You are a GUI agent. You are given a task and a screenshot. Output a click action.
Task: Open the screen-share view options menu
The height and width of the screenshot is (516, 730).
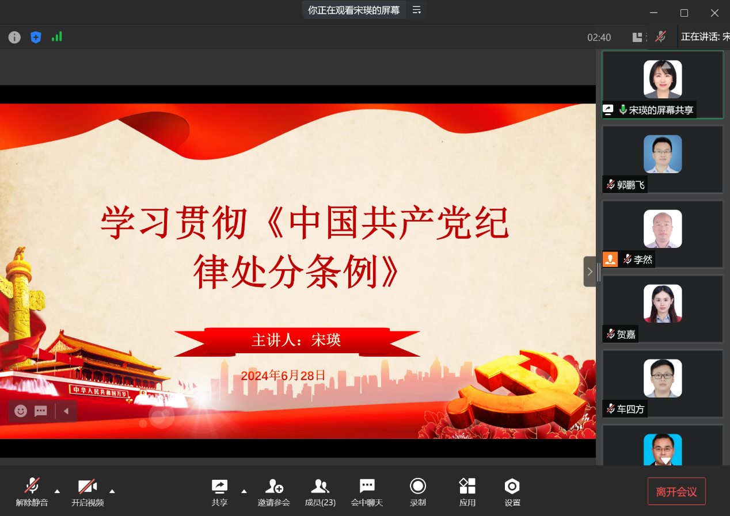(x=417, y=10)
